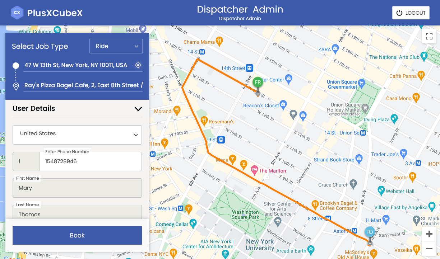Screen dimensions: 440x259
Task: Click the Brooklyn Bagel & Coffee Company pin
Action: [x=315, y=205]
